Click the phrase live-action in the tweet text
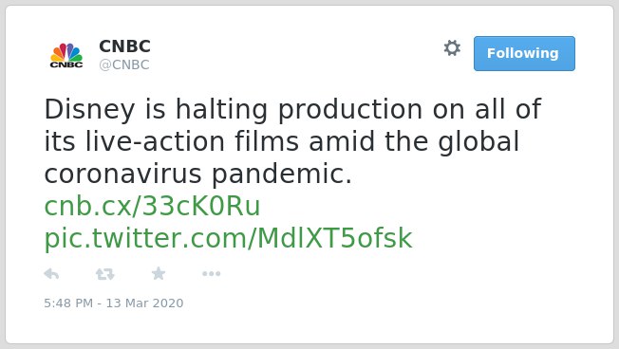 (x=155, y=141)
